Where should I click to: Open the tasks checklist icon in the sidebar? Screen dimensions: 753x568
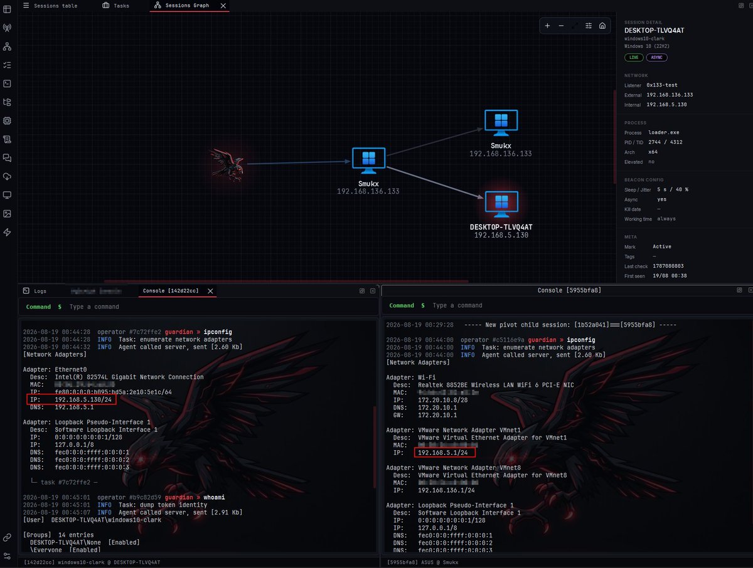point(8,65)
